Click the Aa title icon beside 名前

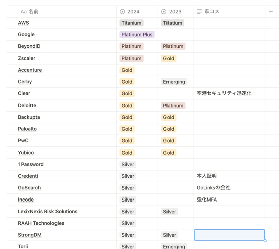(x=24, y=12)
